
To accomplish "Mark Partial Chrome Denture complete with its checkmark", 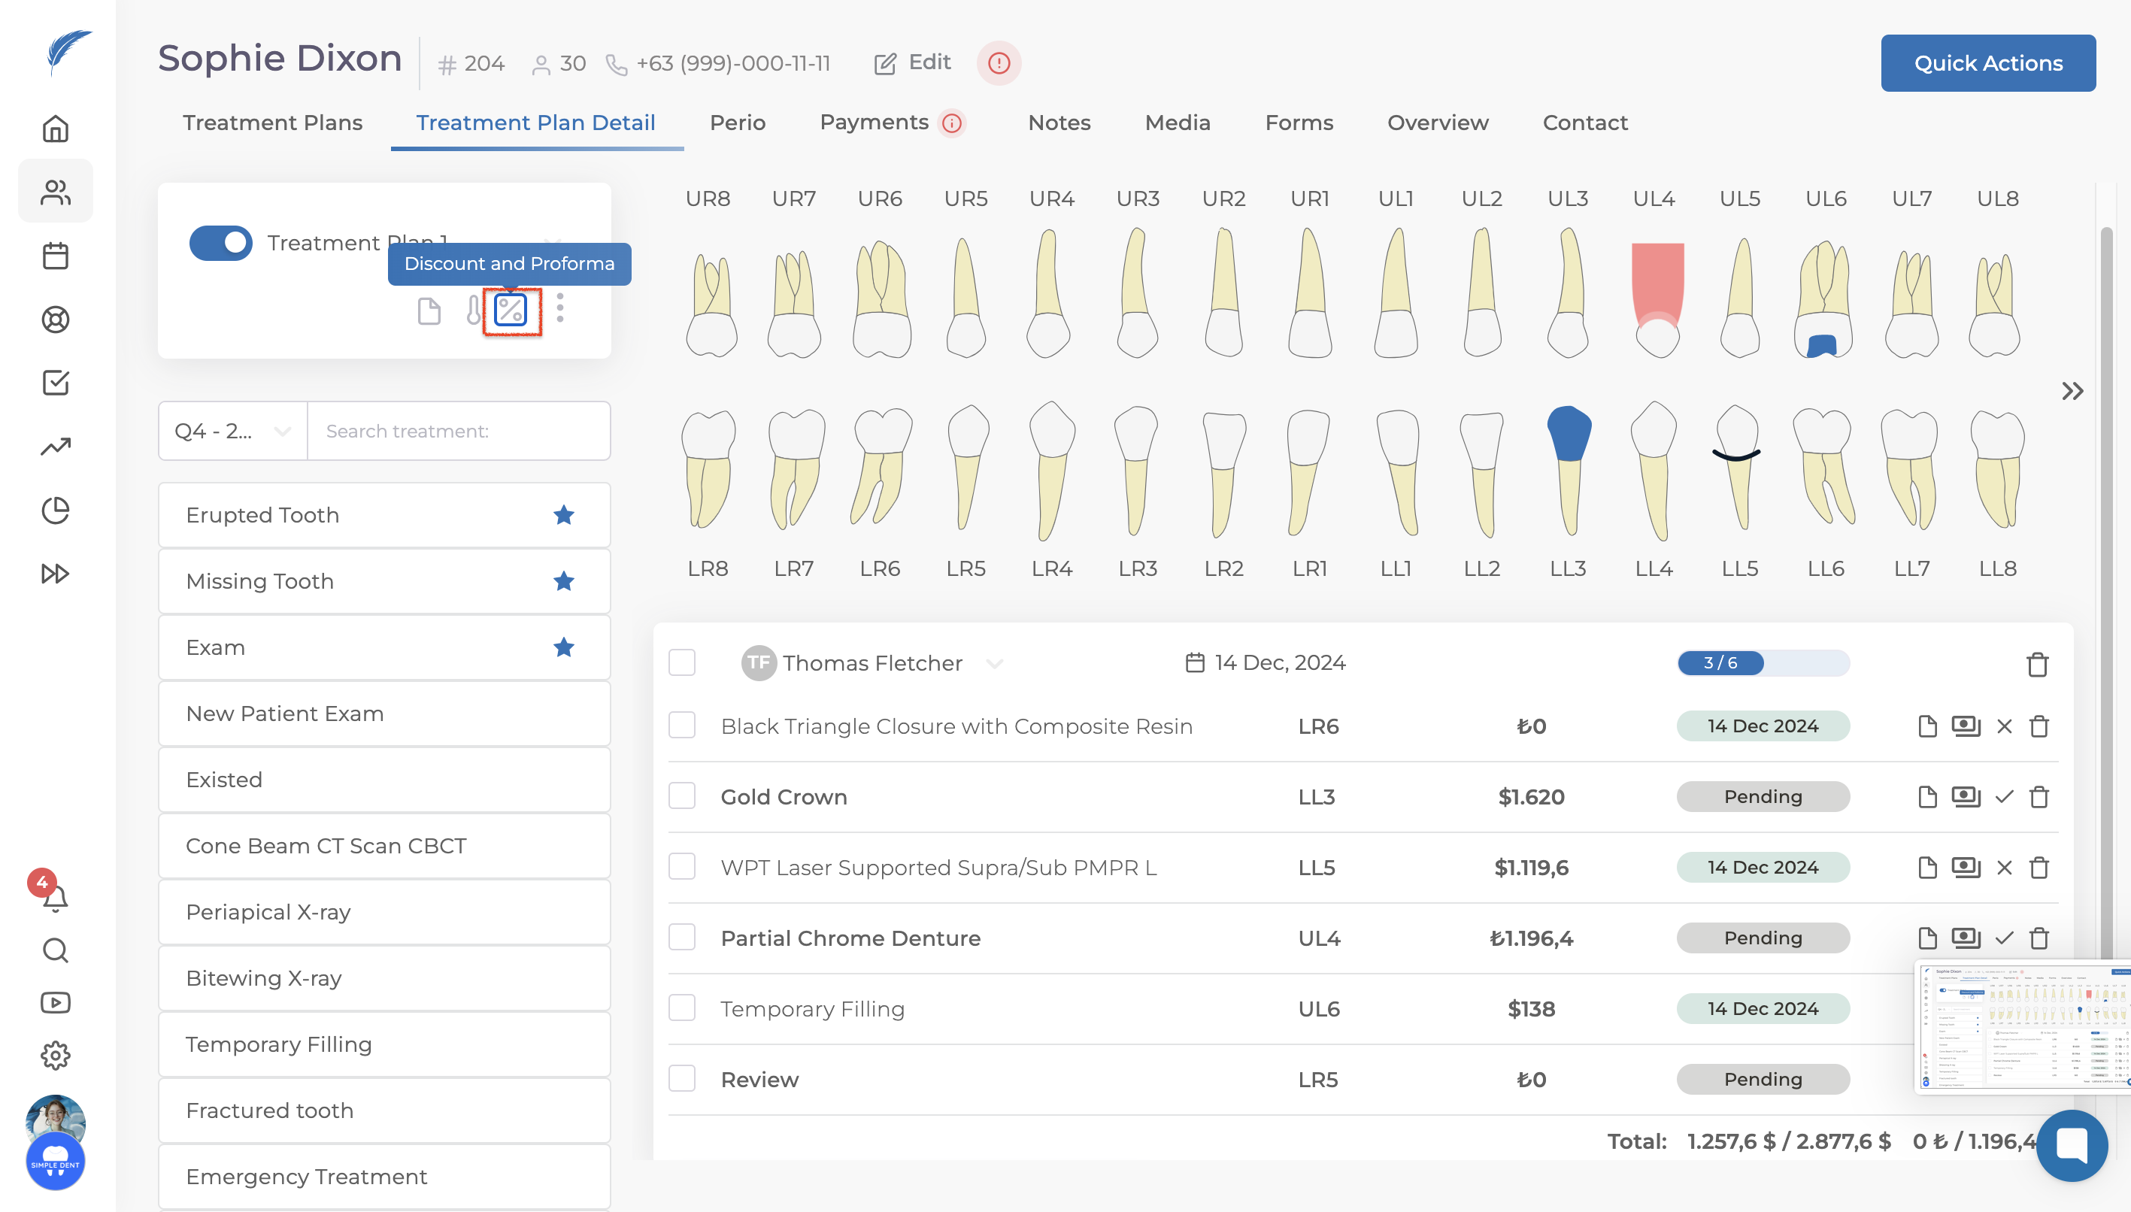I will click(x=2004, y=938).
